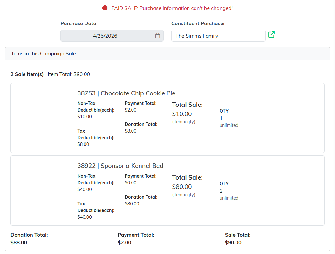The width and height of the screenshot is (335, 254).
Task: Click the $8.00 Tax Deductible value for Cookie Pie
Action: 83,144
